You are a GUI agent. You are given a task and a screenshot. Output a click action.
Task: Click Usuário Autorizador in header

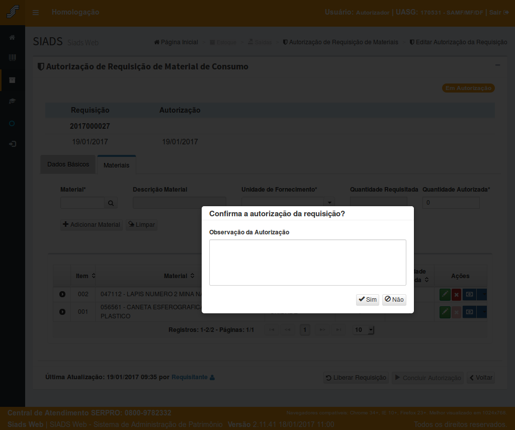pos(357,13)
